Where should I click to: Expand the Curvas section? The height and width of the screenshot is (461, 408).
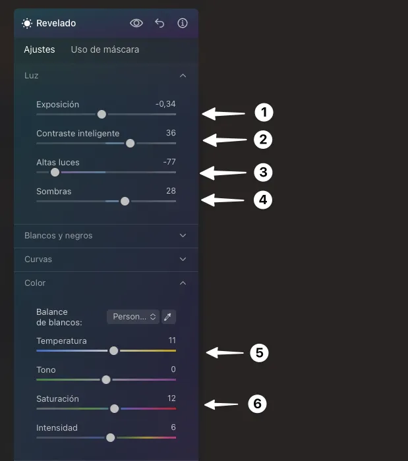pyautogui.click(x=183, y=259)
